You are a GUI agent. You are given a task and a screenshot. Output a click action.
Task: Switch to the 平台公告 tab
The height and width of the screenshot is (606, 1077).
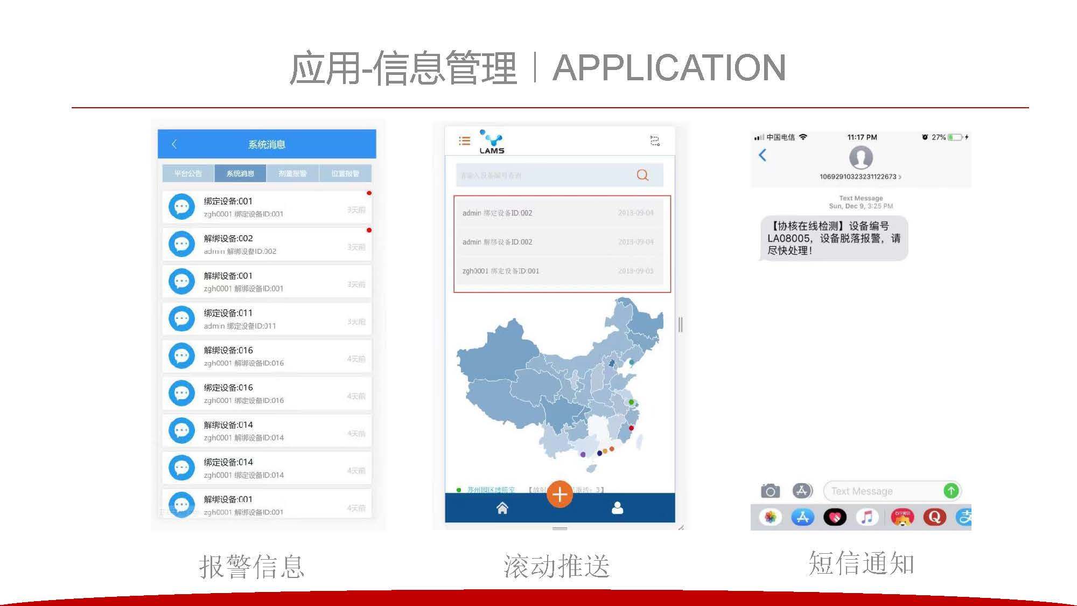pyautogui.click(x=188, y=173)
